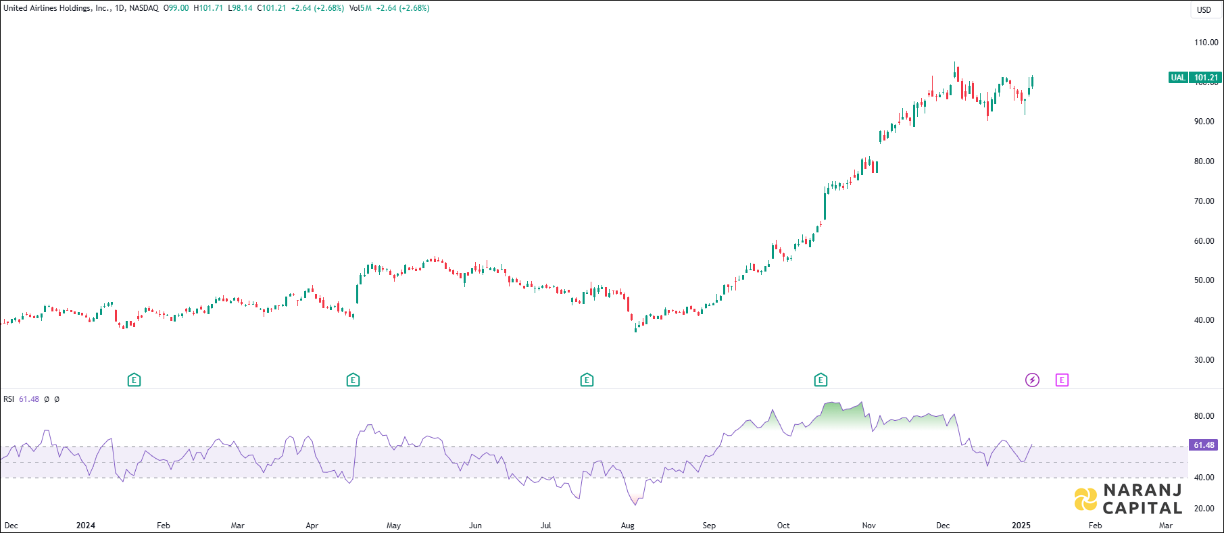Click the 30.00 price axis label

click(1204, 360)
